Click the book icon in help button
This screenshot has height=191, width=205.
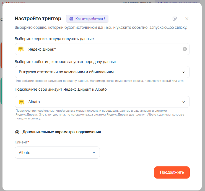pos(71,19)
